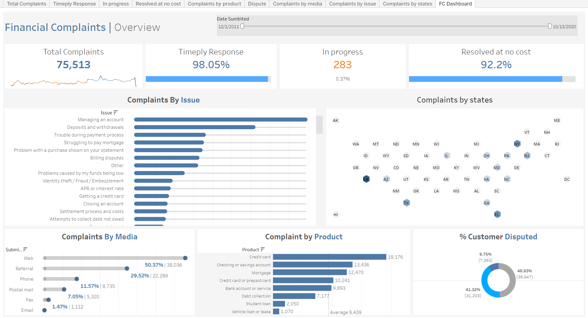Click the California hexagon on state map
The height and width of the screenshot is (318, 588).
click(366, 179)
